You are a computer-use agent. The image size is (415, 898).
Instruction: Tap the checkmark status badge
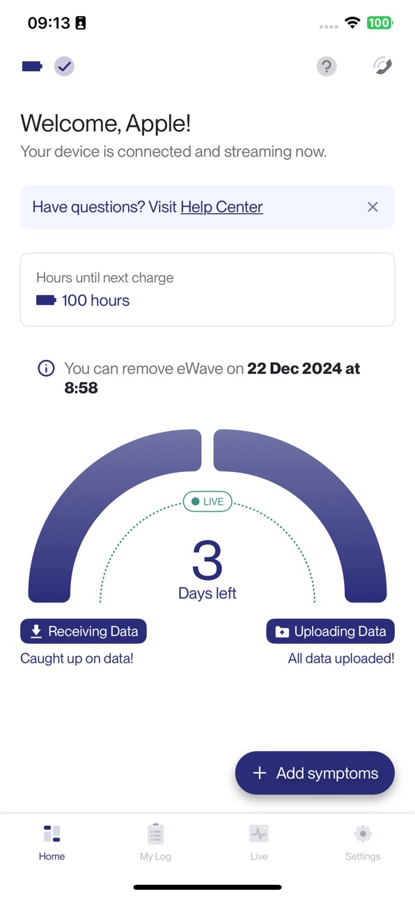click(64, 66)
